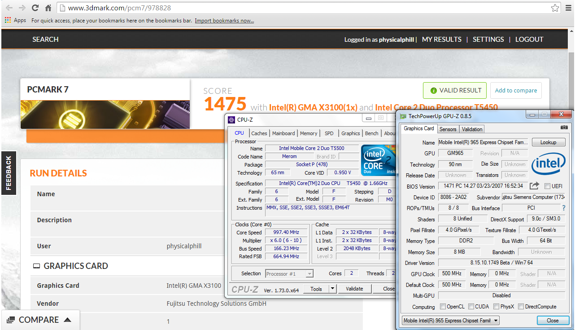
Task: Click the Core Speed value 997.40 MHz
Action: tap(287, 232)
